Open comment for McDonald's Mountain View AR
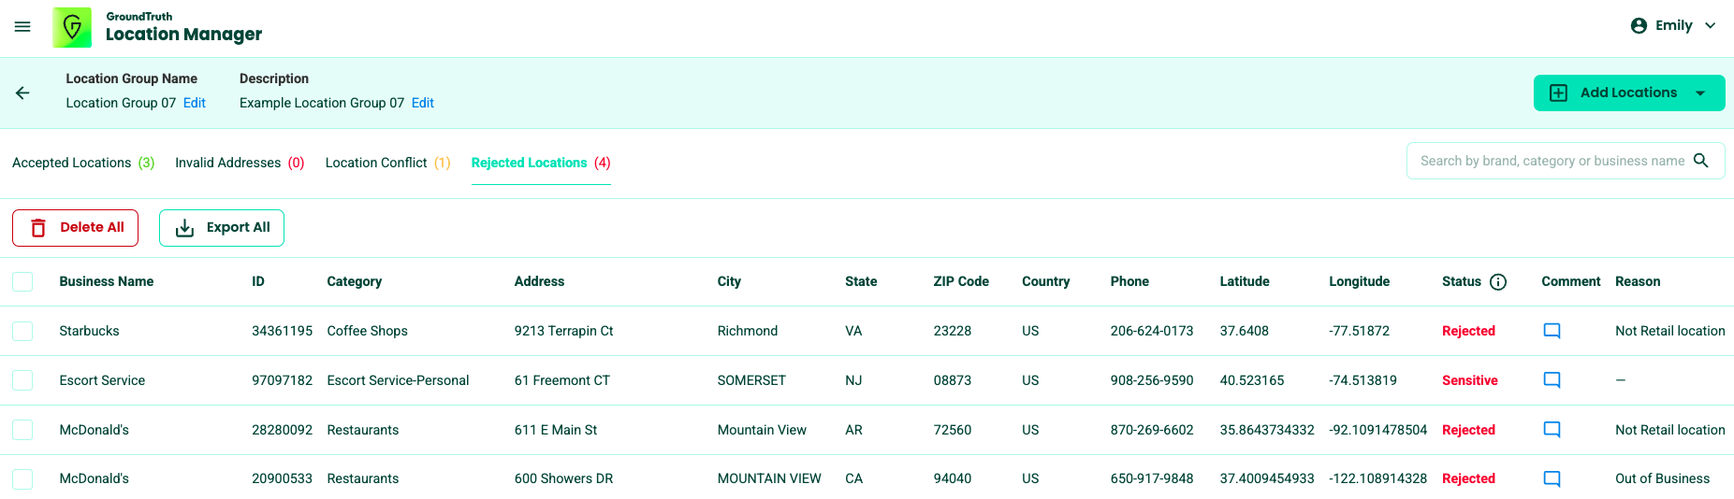This screenshot has height=499, width=1734. [1552, 430]
